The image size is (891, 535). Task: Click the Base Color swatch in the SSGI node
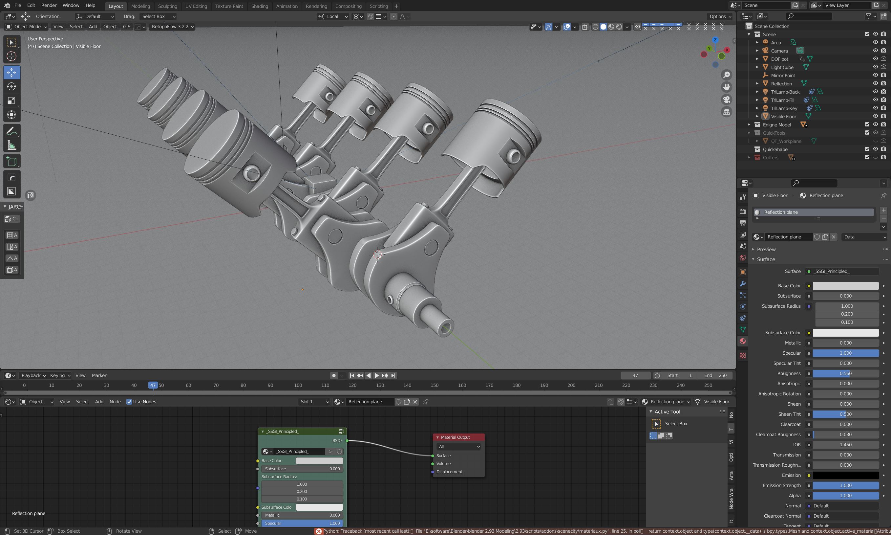pyautogui.click(x=319, y=460)
